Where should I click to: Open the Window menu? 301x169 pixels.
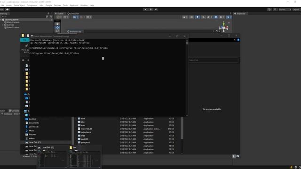click(x=84, y=5)
